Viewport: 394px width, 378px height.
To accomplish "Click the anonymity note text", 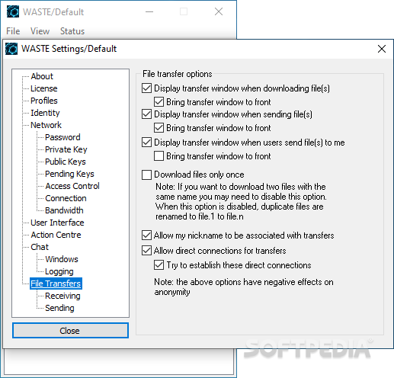I will point(244,287).
